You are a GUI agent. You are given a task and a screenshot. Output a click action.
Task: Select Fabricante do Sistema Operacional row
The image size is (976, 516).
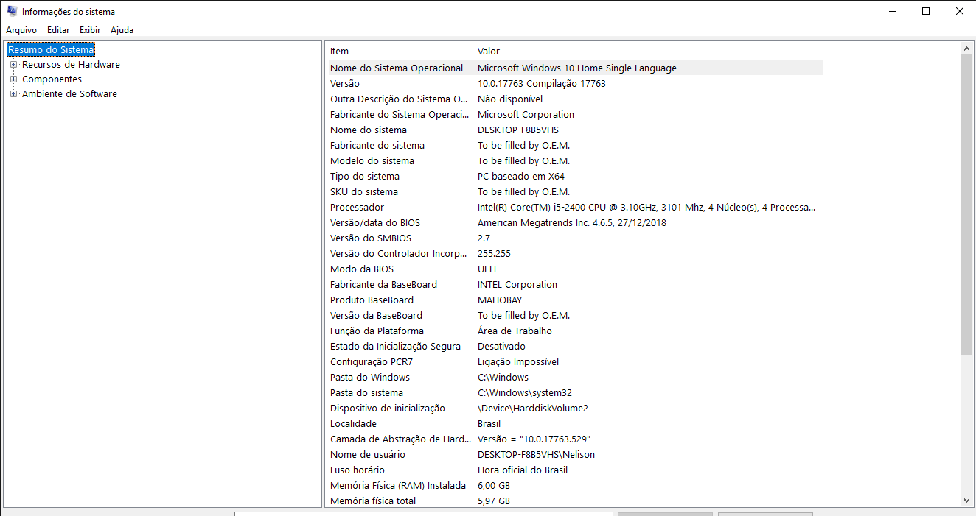[574, 114]
